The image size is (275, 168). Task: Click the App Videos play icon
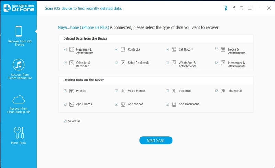tap(123, 104)
